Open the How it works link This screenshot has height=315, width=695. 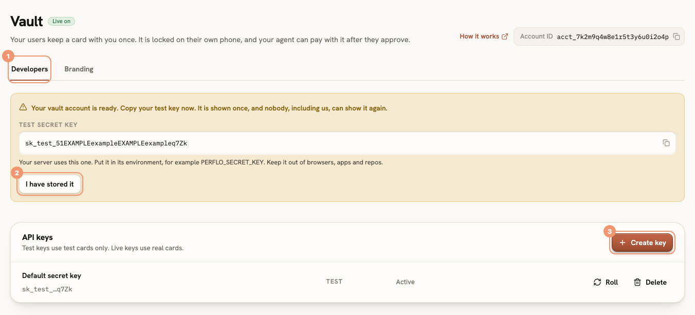click(484, 36)
